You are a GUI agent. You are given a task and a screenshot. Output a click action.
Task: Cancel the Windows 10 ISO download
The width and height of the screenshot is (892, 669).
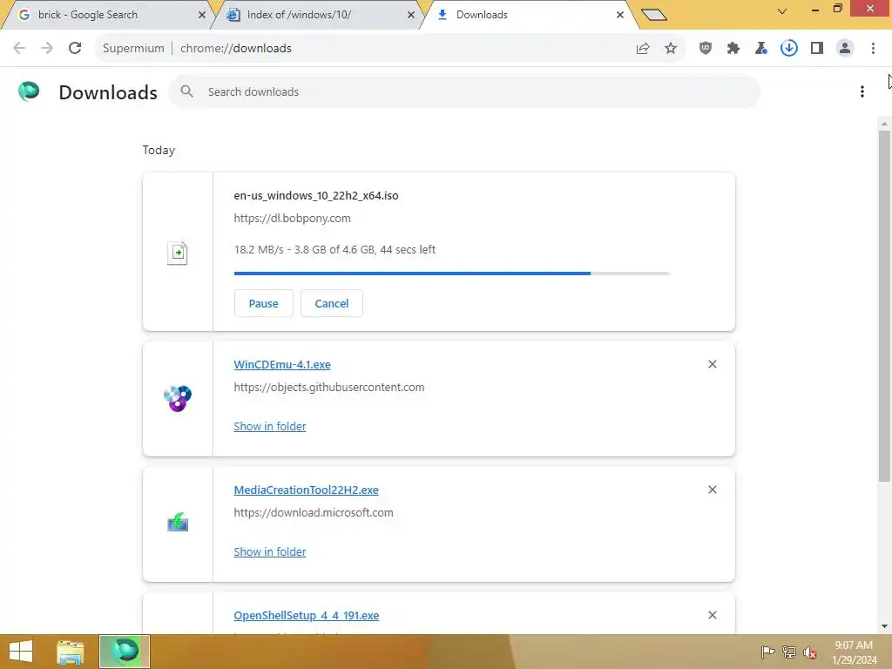(332, 303)
